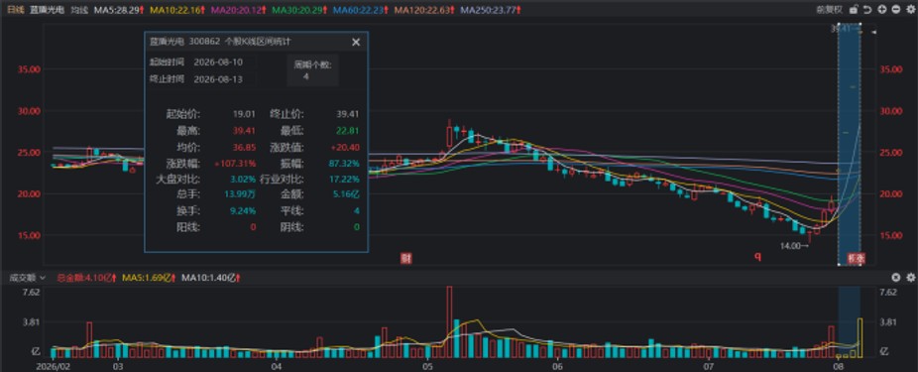Click the period count box showing 4
Image resolution: width=918 pixels, height=372 pixels.
click(x=312, y=70)
